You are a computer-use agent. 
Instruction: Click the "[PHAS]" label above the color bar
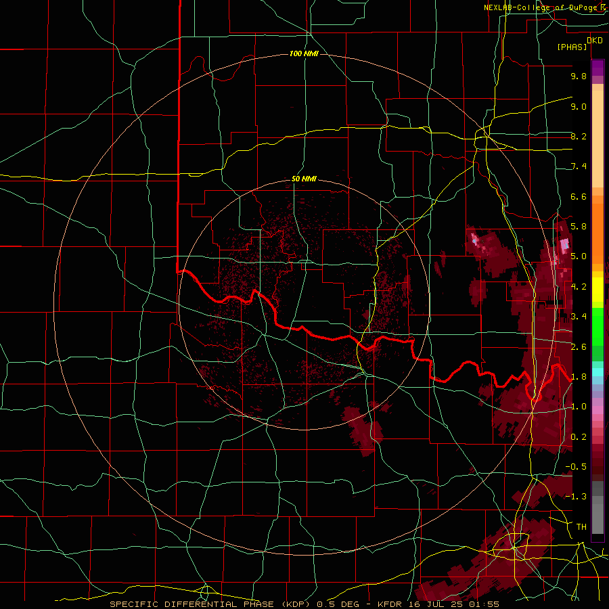(x=572, y=47)
